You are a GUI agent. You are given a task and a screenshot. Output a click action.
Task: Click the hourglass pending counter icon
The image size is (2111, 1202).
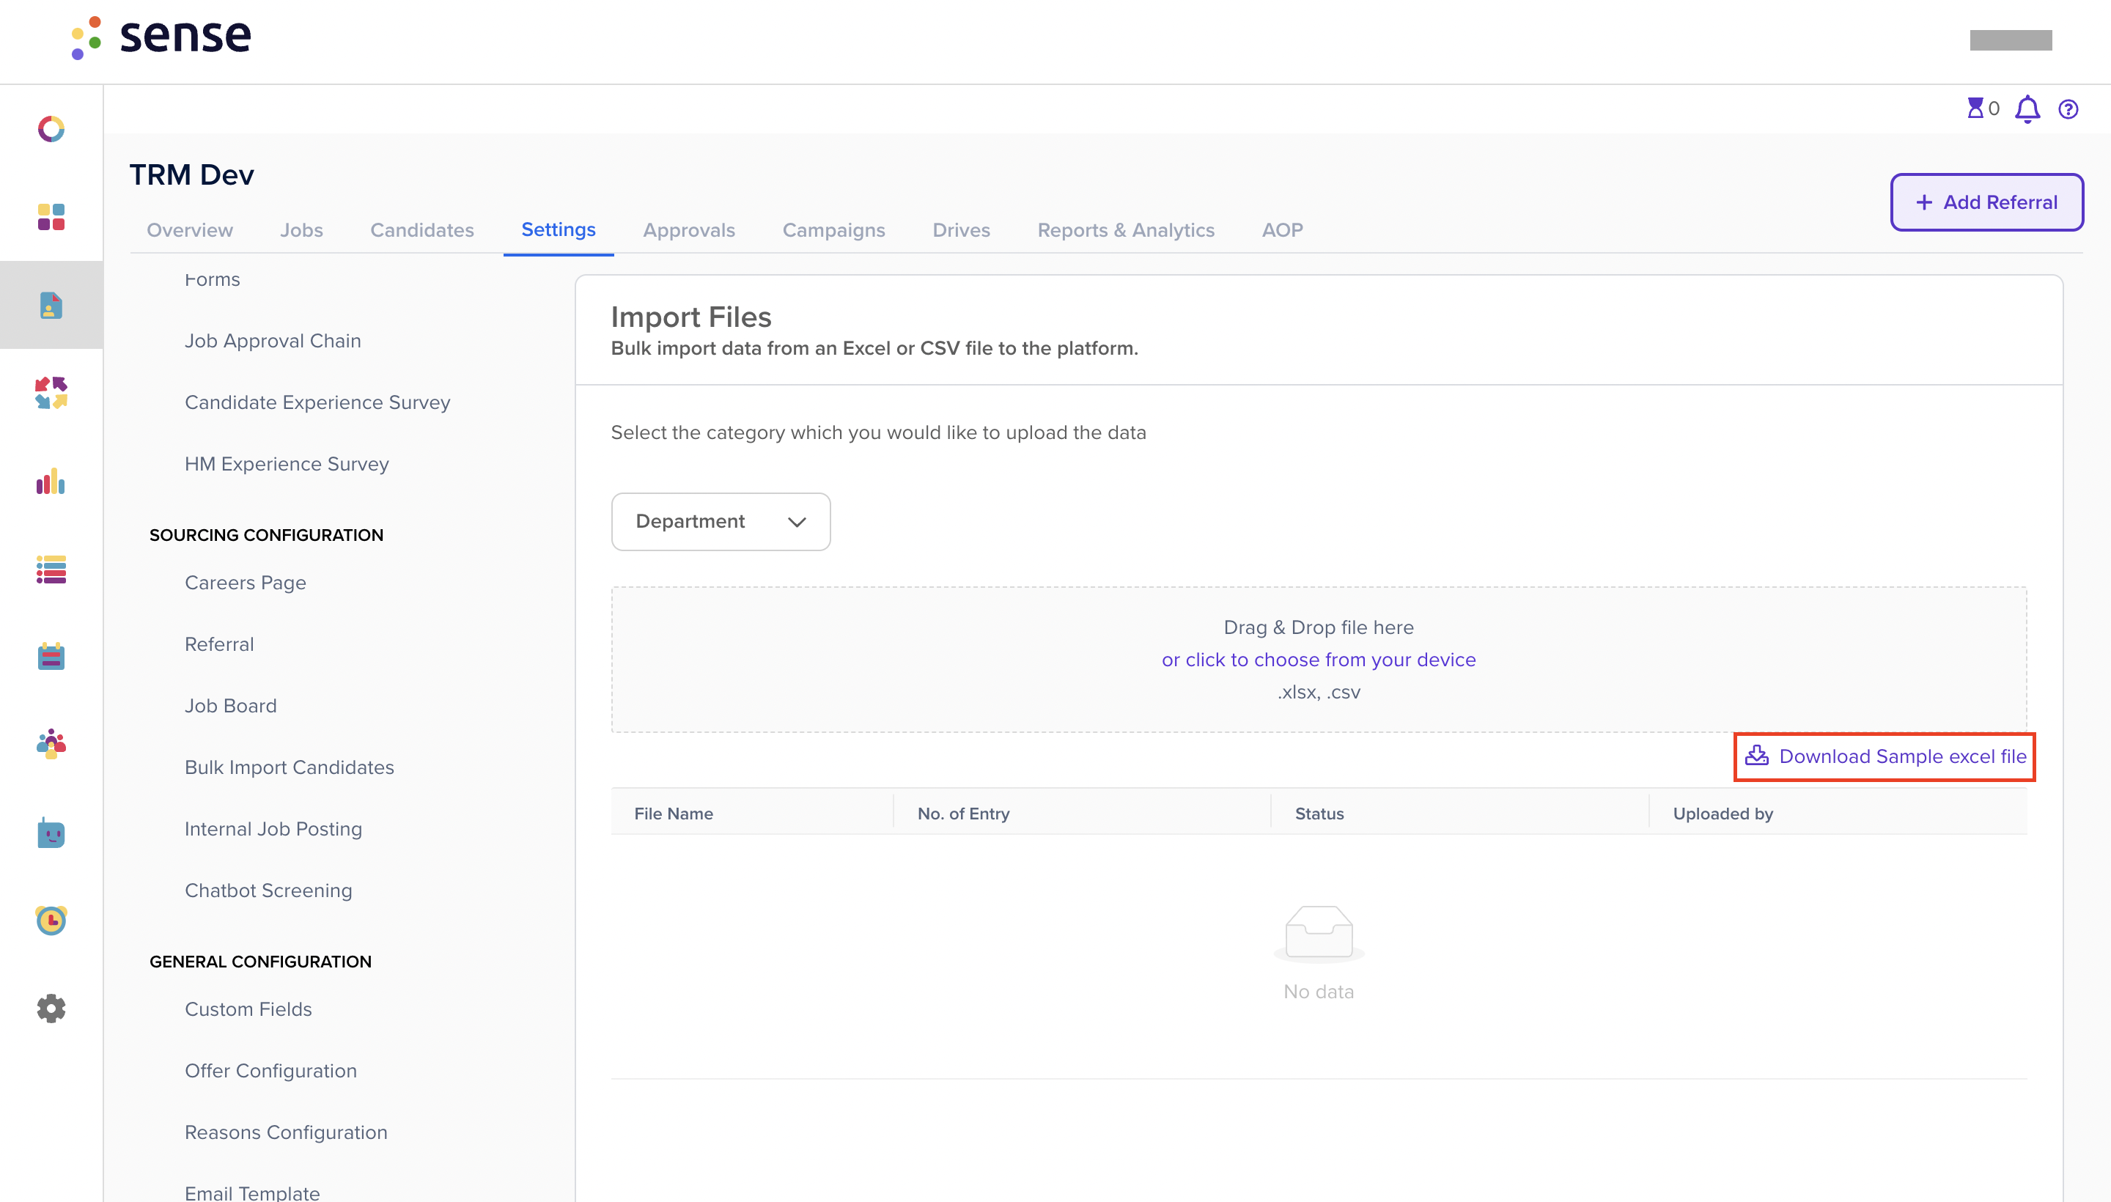click(1975, 108)
